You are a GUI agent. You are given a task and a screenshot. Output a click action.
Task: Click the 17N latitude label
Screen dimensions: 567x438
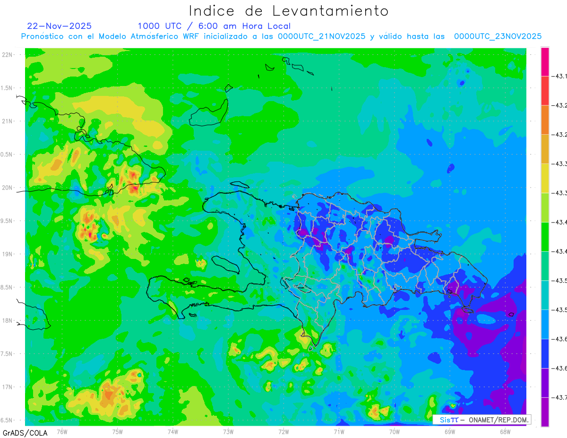pyautogui.click(x=8, y=387)
